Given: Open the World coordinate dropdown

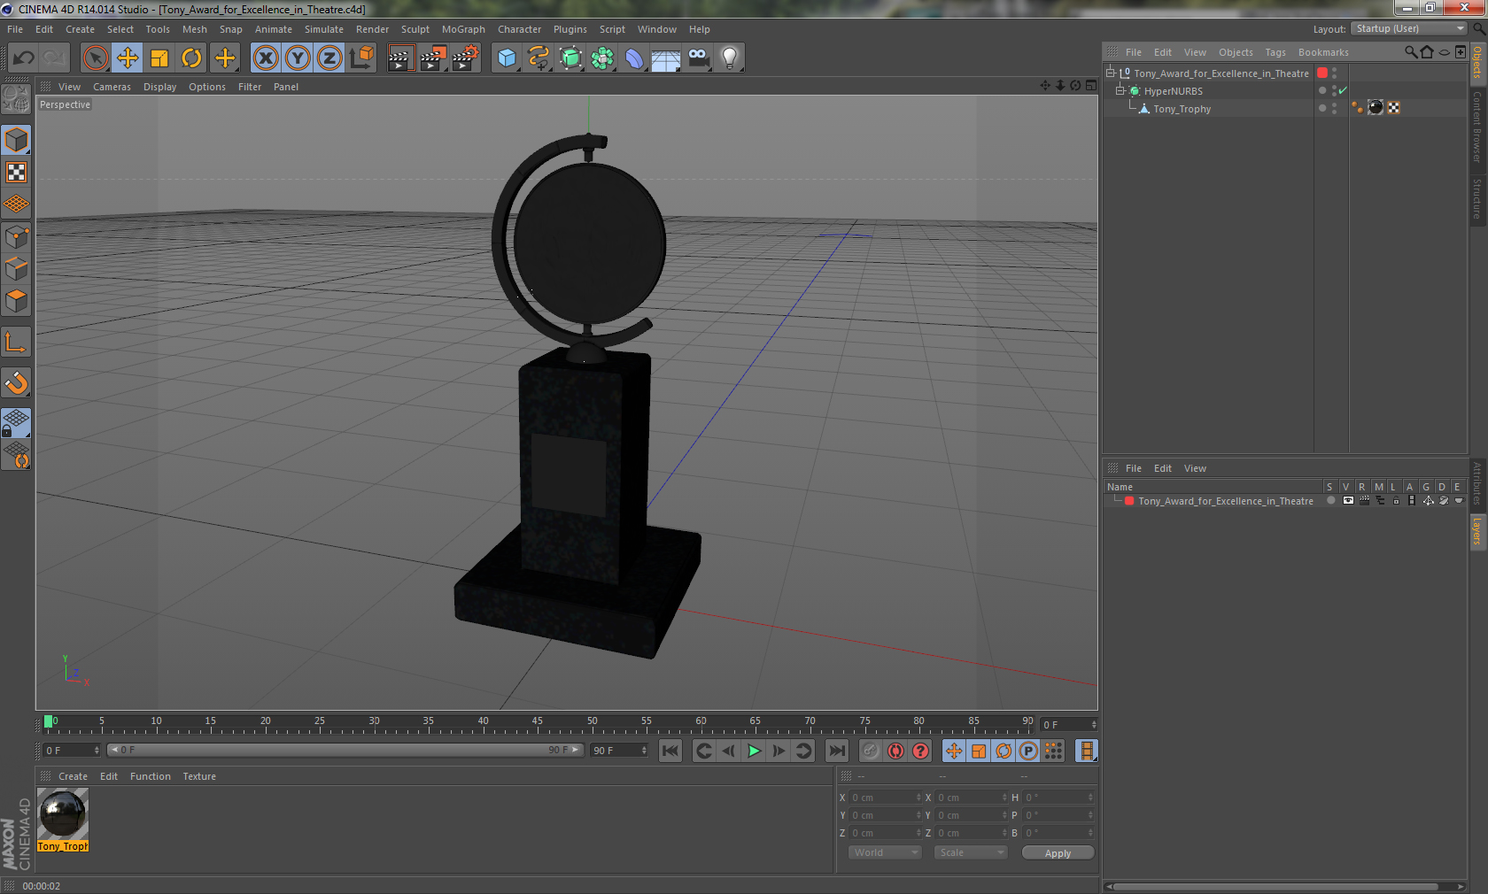Looking at the screenshot, I should 884,852.
